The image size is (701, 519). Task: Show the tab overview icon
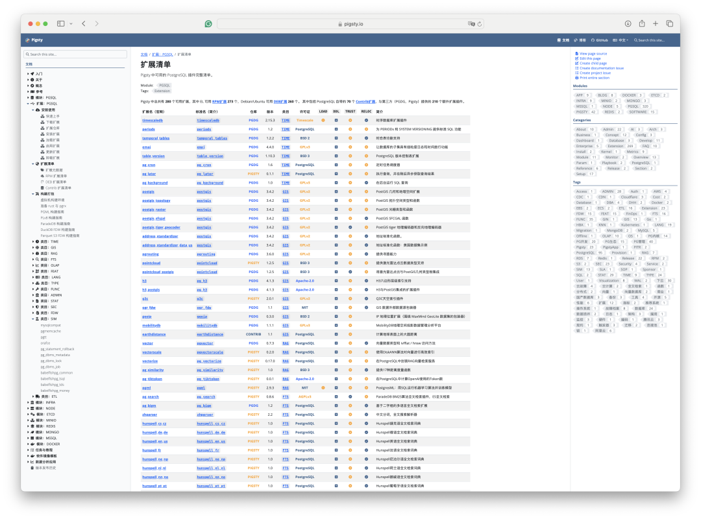(x=670, y=24)
